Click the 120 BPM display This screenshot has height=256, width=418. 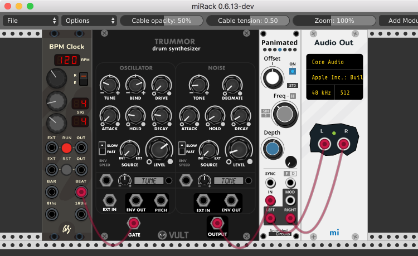coord(67,60)
